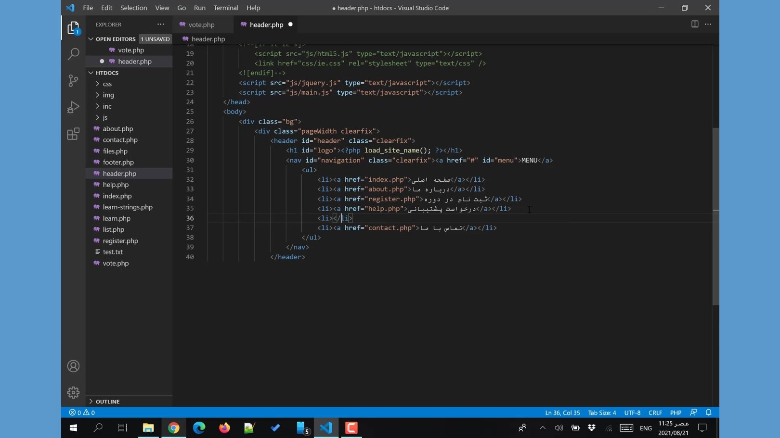The image size is (780, 438).
Task: Select the header.php editor tab
Action: 267,25
